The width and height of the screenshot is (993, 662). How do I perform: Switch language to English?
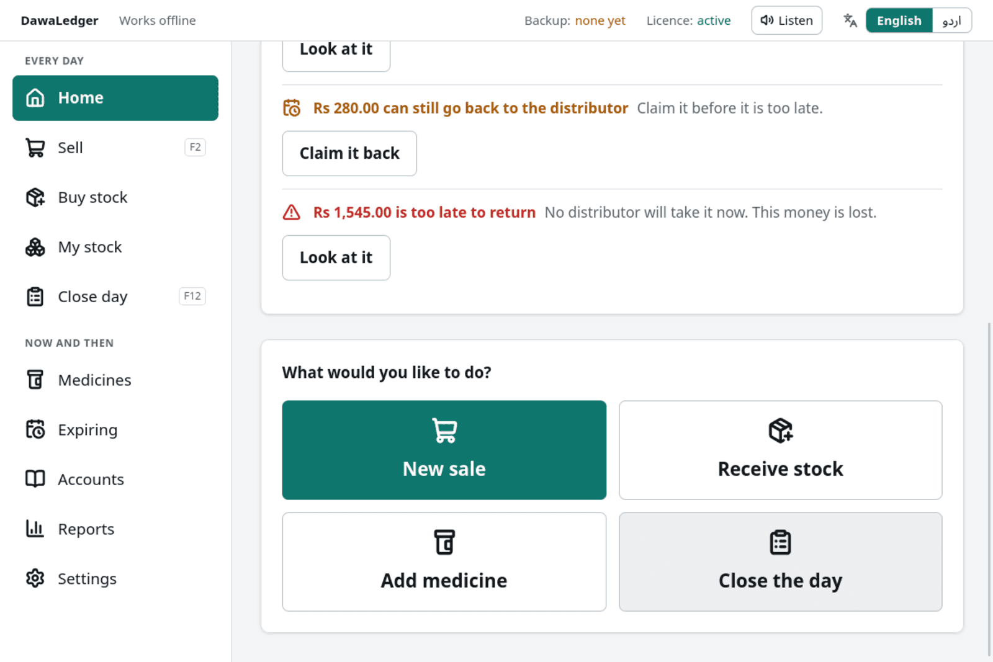[x=899, y=20]
